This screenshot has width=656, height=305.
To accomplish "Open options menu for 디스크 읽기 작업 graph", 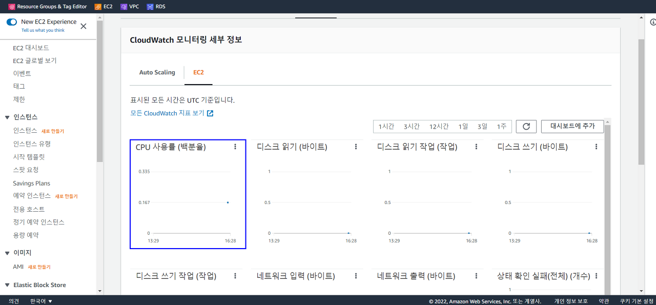I will (476, 147).
